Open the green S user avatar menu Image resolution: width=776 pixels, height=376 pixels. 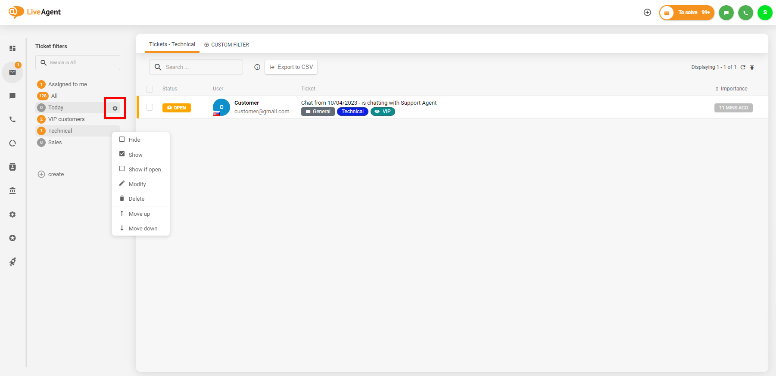click(x=765, y=12)
